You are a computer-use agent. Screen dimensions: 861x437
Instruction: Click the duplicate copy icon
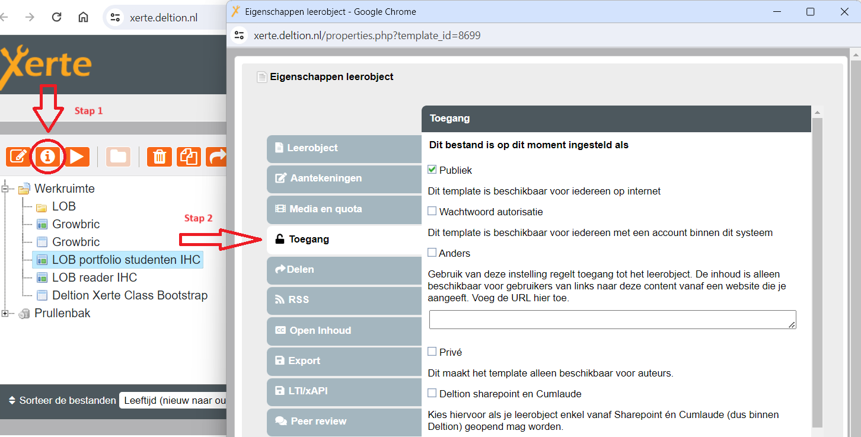[189, 157]
